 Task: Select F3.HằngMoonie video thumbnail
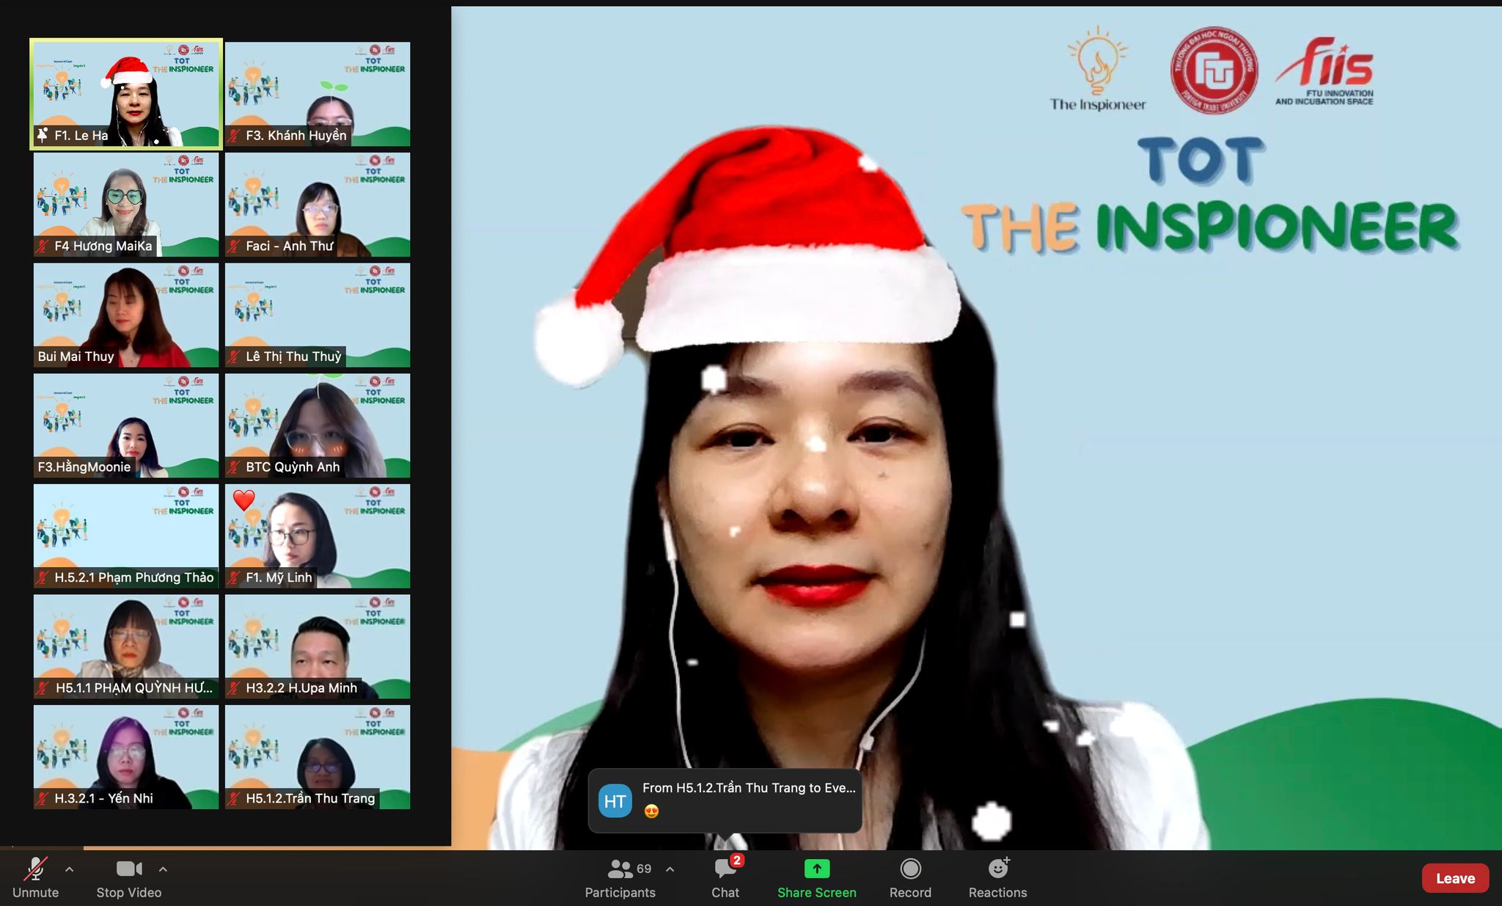click(126, 425)
